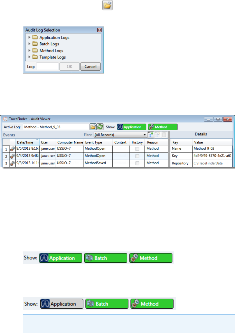Expand the Batch Logs folder
The width and height of the screenshot is (235, 333).
point(29,44)
